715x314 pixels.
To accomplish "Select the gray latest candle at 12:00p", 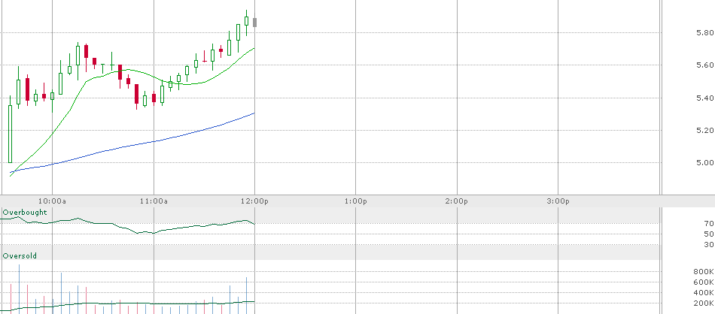I will [255, 23].
